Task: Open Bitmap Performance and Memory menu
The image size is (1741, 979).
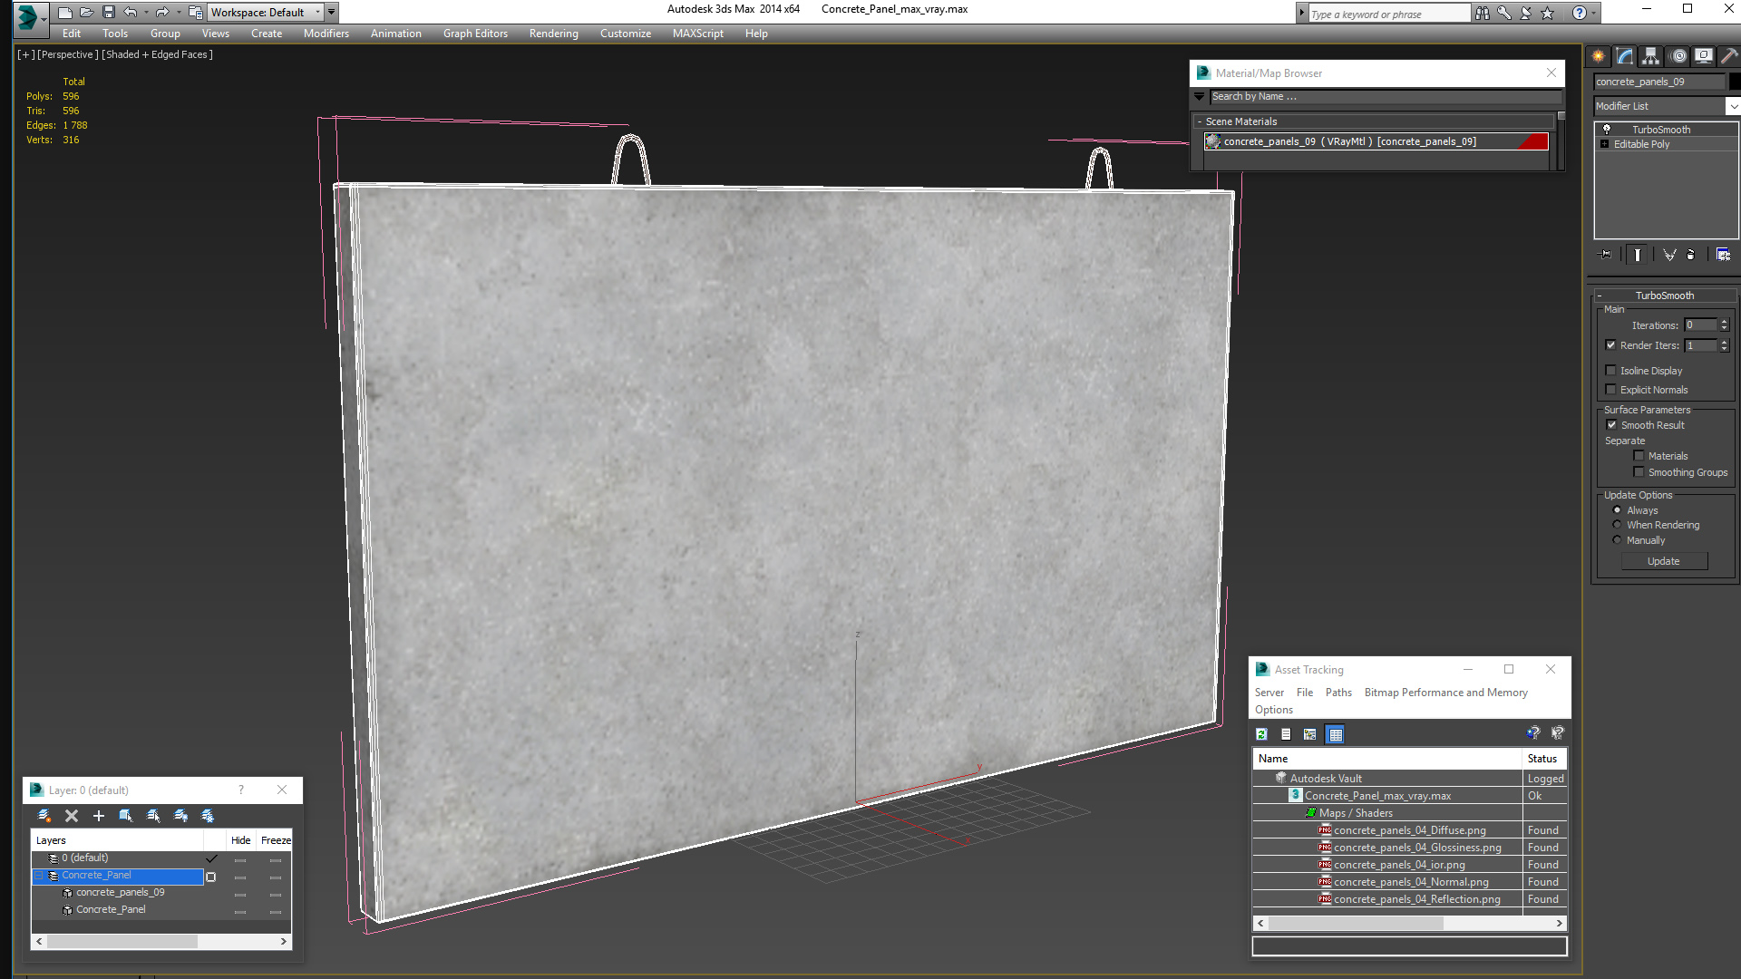Action: click(1446, 693)
